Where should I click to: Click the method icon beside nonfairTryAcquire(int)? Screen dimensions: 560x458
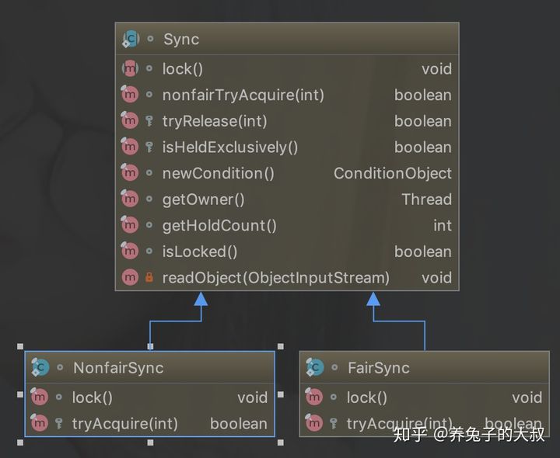pos(129,94)
